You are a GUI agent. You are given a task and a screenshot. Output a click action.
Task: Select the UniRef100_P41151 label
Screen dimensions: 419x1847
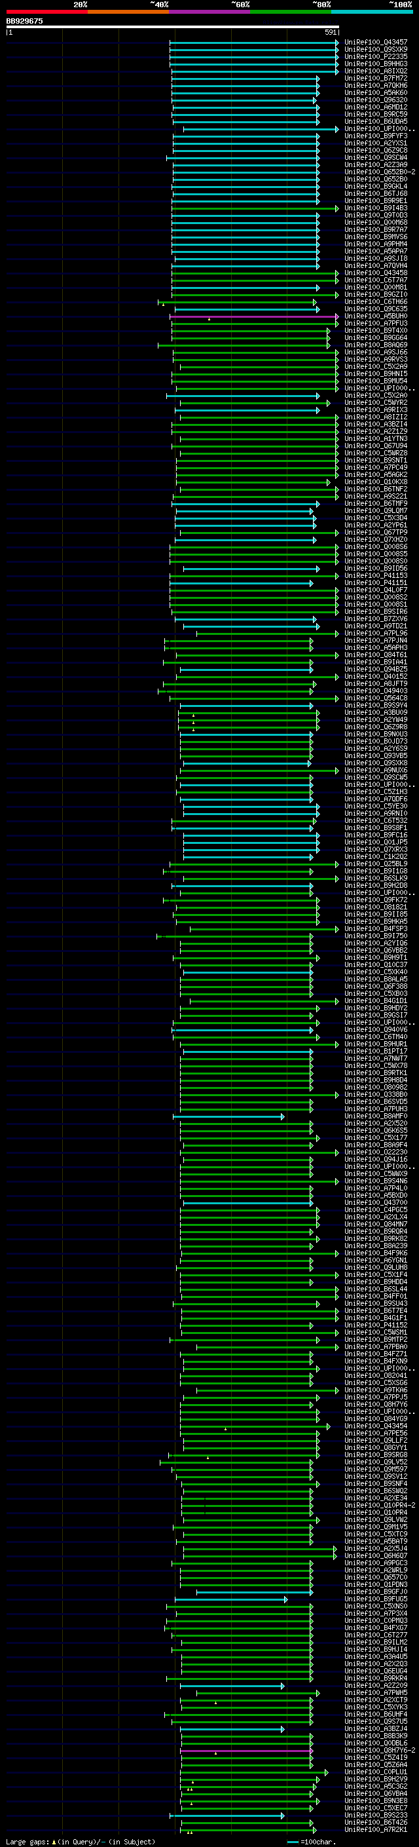(x=376, y=583)
